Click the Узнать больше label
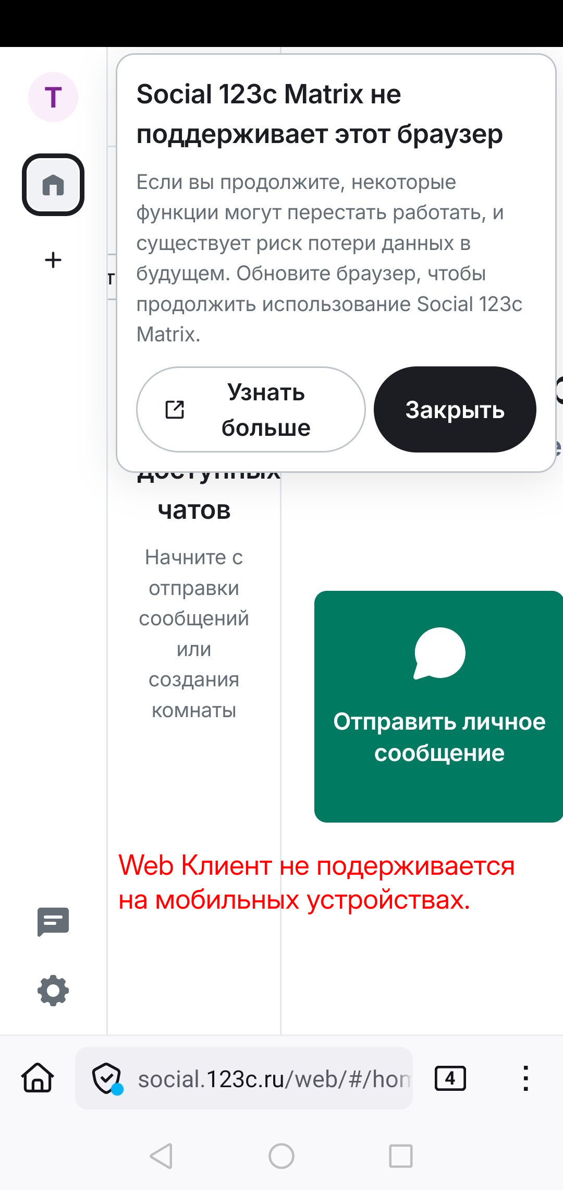This screenshot has width=563, height=1190. (x=266, y=410)
